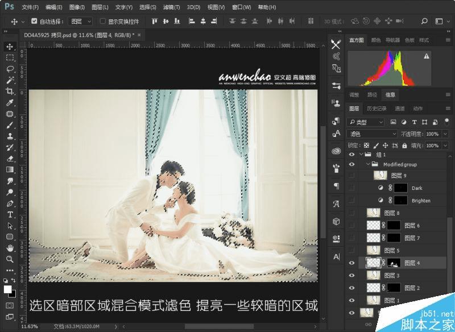Select the Zoom tool
This screenshot has height=332, width=455.
10,259
